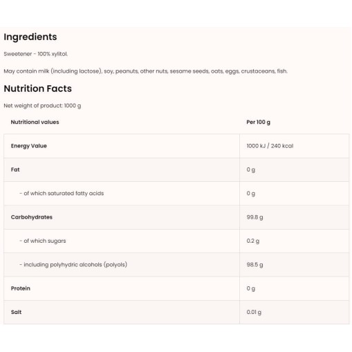352x352 pixels.
Task: Click the saturated fatty acids row label
Action: [x=62, y=194]
